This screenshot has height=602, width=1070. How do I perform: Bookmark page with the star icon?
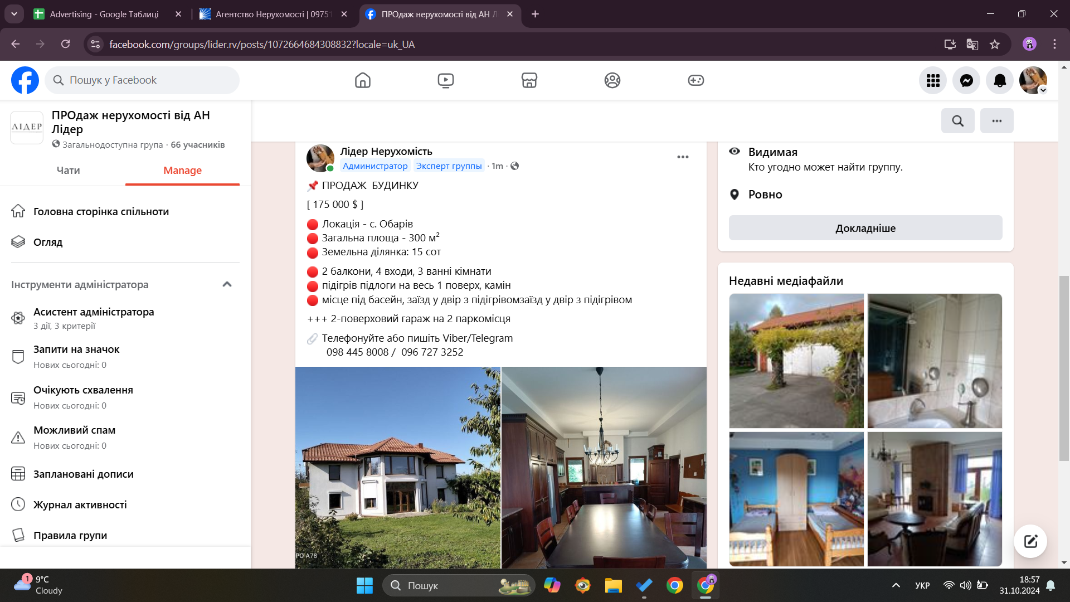995,45
